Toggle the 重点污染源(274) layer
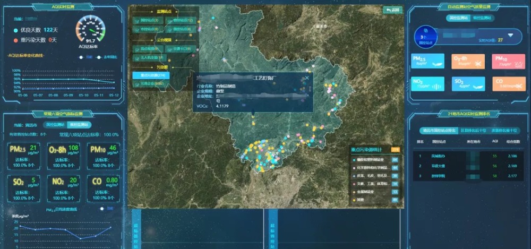The width and height of the screenshot is (531, 249). click(x=150, y=75)
